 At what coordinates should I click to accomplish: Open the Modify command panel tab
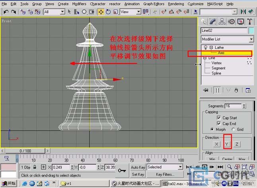pos(213,22)
